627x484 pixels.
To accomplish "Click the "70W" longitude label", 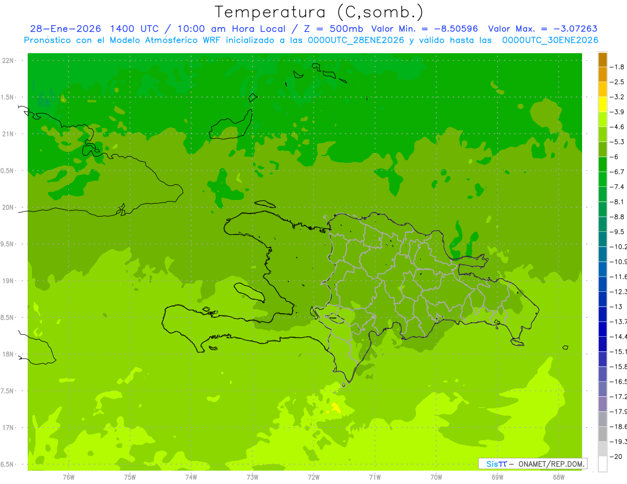I will tap(436, 477).
